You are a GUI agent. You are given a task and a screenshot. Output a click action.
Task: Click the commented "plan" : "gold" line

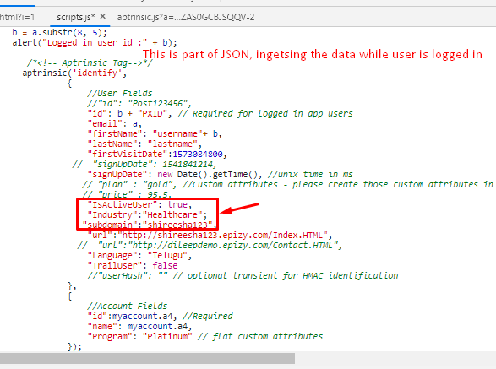[287, 184]
